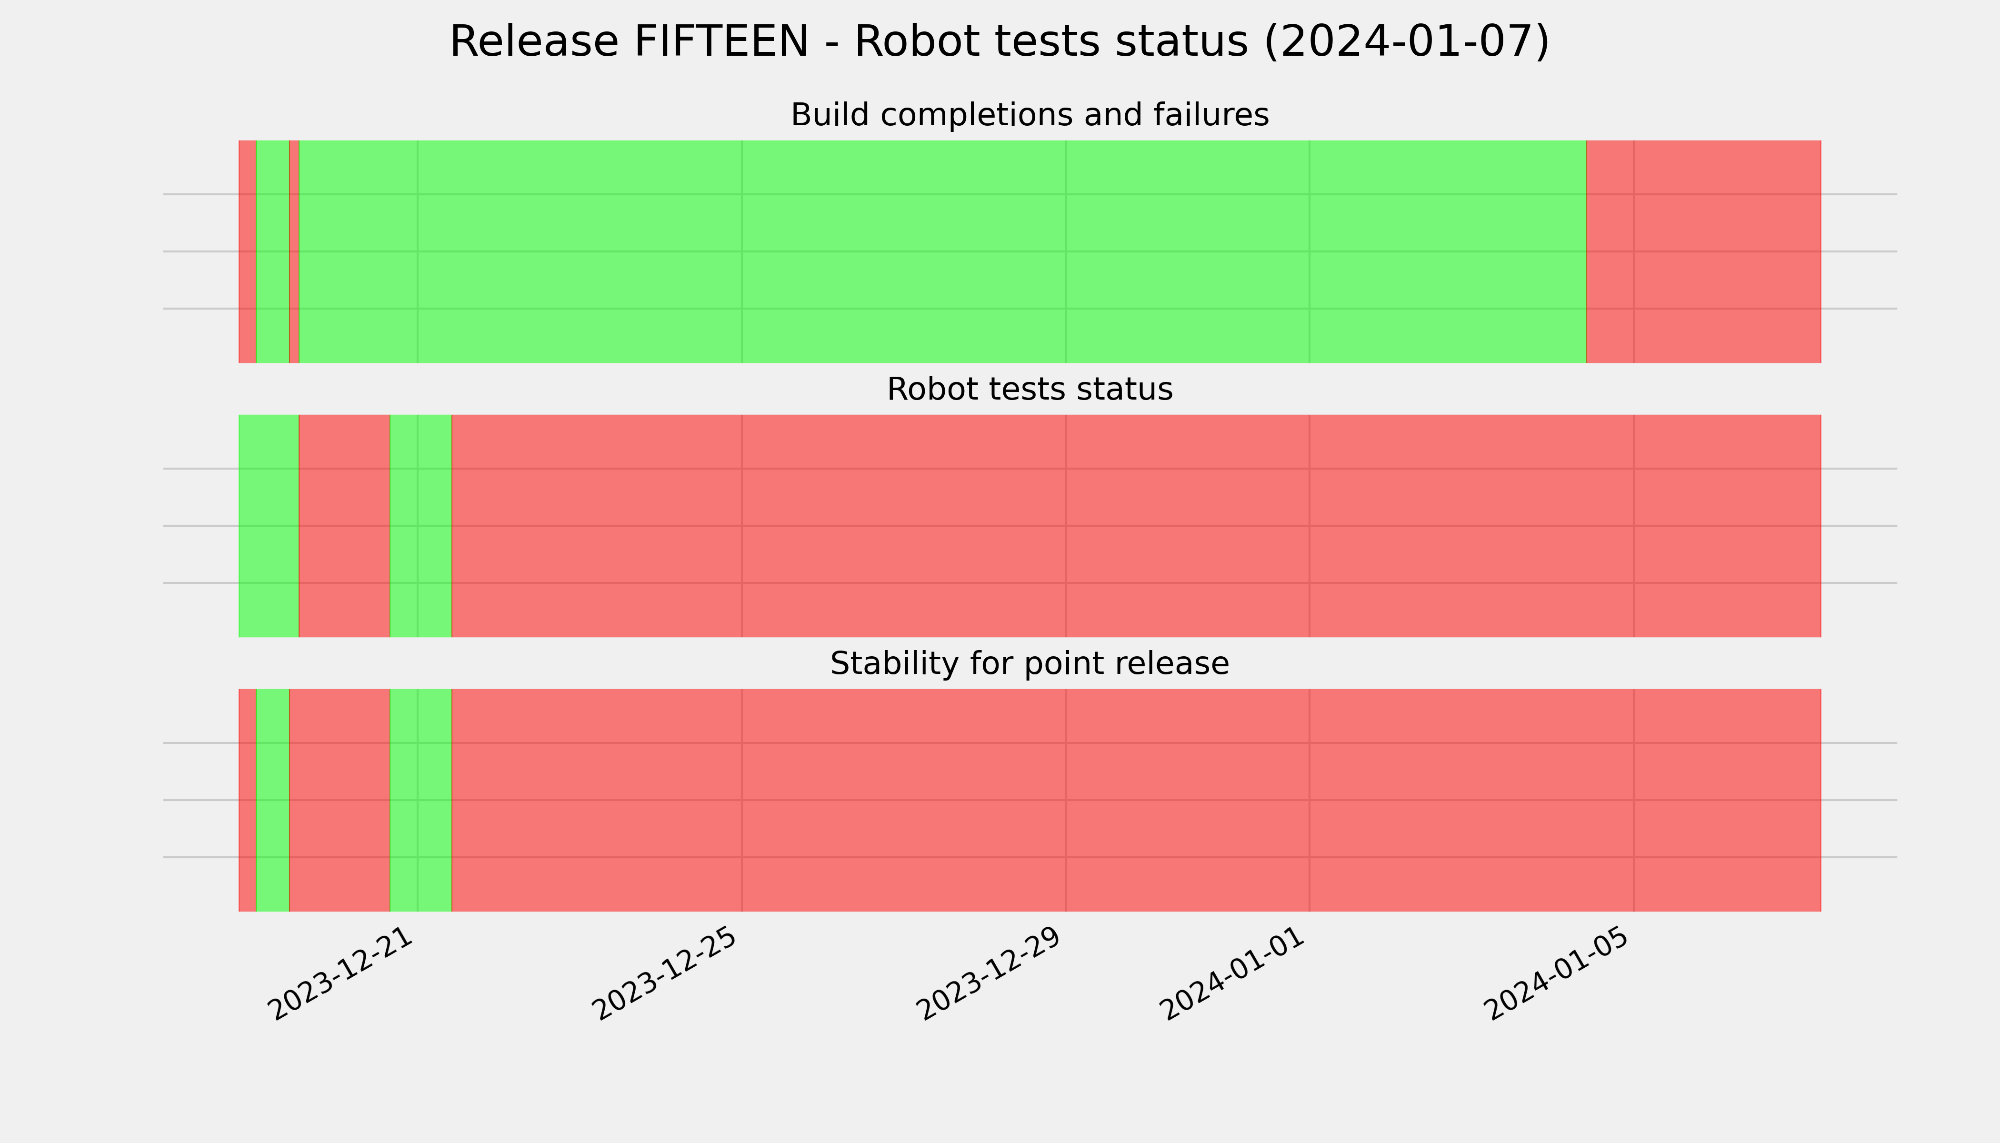The height and width of the screenshot is (1143, 2000).
Task: Select the 2024-01-05 date axis label
Action: [1557, 974]
